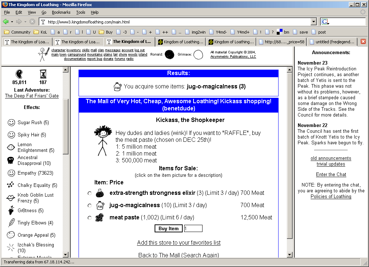Image resolution: width=369 pixels, height=267 pixels.
Task: Click the Lemon Enlightenment effect icon
Action: [11, 148]
